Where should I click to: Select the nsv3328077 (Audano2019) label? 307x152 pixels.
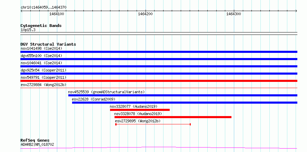pyautogui.click(x=133, y=106)
